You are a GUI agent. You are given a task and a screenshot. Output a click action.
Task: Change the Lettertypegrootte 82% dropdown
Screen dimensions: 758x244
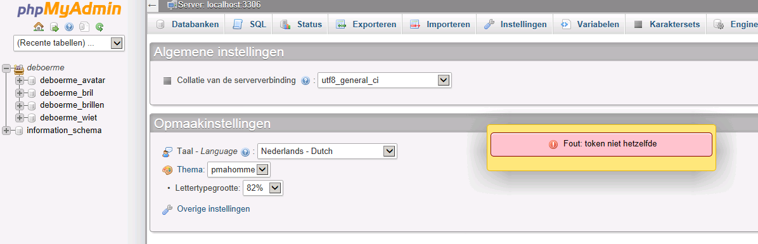pyautogui.click(x=263, y=188)
